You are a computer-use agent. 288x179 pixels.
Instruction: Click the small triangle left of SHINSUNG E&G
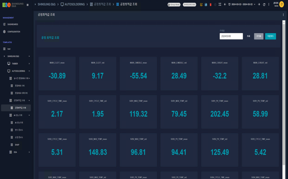(4, 56)
